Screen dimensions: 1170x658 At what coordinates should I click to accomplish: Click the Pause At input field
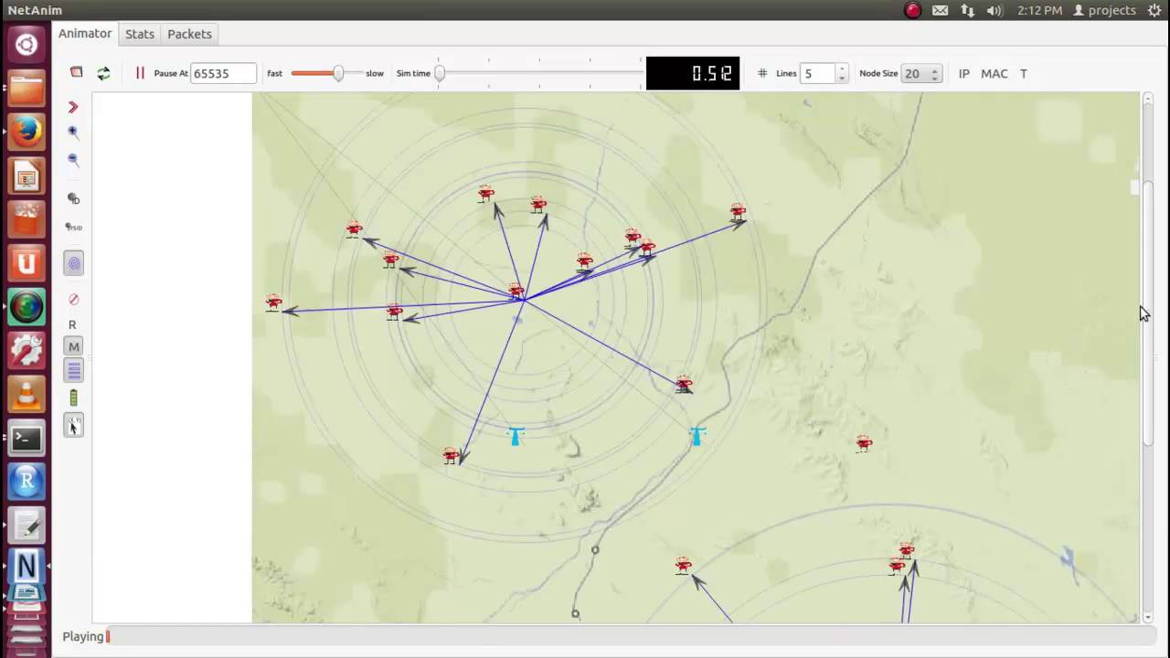(223, 73)
